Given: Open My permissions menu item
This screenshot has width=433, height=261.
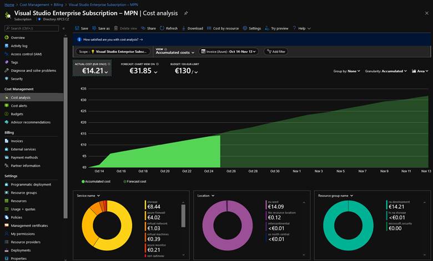Looking at the screenshot, I should [x=23, y=234].
